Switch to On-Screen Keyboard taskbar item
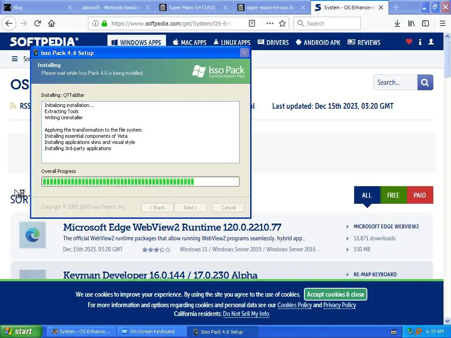The image size is (451, 338). (152, 332)
